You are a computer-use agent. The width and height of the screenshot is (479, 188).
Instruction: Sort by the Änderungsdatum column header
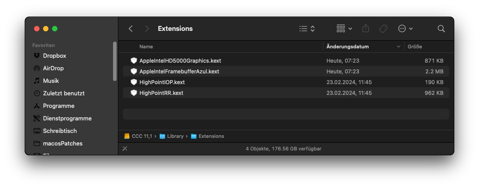pyautogui.click(x=348, y=47)
